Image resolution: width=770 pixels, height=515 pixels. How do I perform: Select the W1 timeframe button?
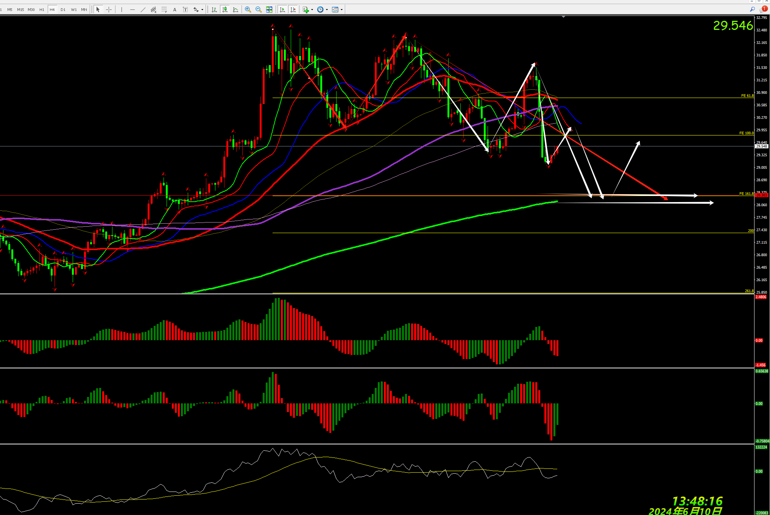pyautogui.click(x=74, y=9)
